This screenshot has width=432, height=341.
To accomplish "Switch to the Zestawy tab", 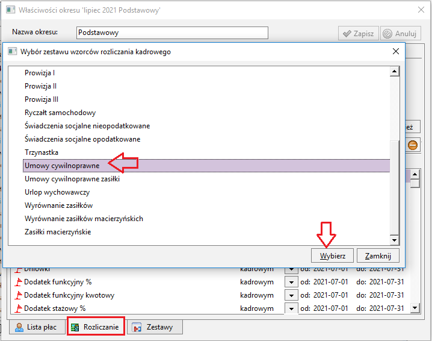I will click(155, 327).
